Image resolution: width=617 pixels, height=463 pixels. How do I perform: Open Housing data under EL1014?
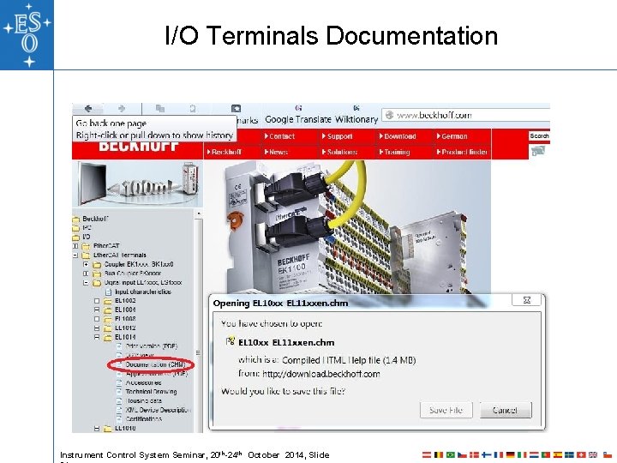coord(144,400)
